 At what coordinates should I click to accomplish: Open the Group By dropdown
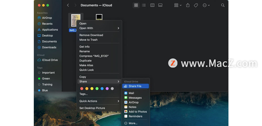coord(178,5)
